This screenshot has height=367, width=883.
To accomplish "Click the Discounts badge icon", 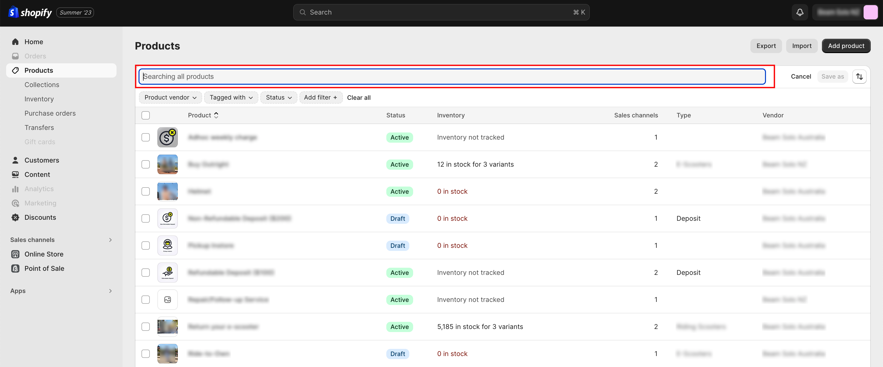I will click(15, 217).
